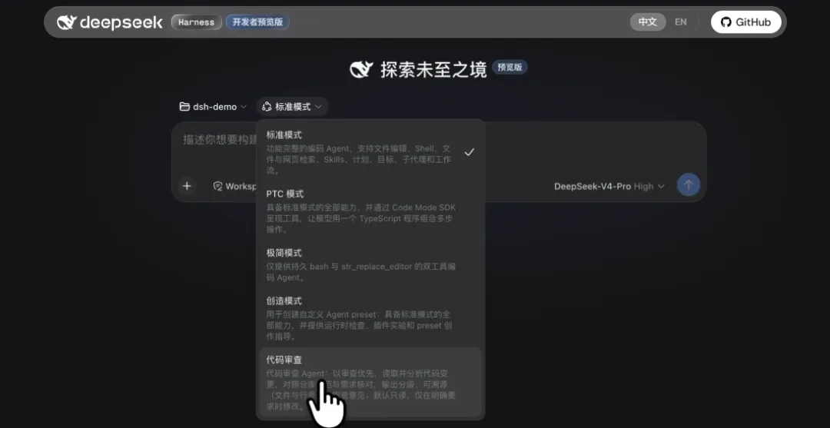Click the checkmark beside 标准模式
Screen dimensions: 830x428
(x=469, y=152)
